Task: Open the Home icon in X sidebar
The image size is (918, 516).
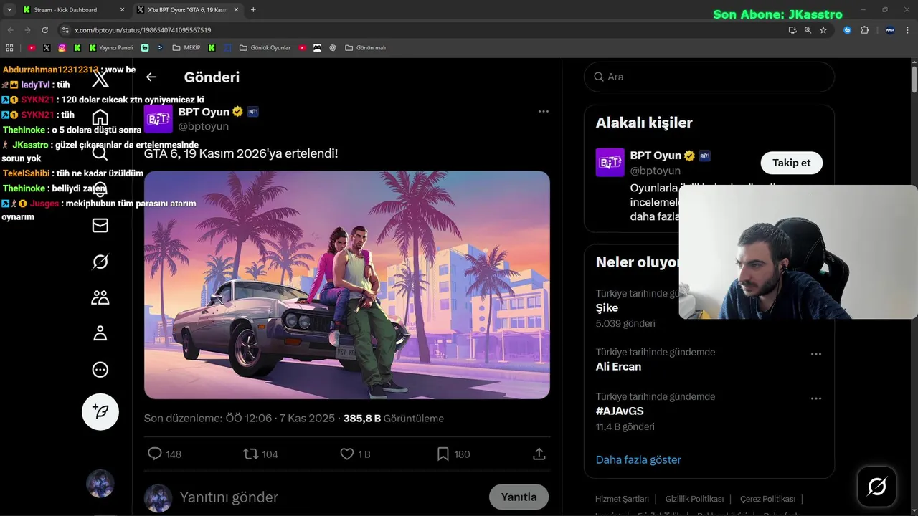Action: 100,118
